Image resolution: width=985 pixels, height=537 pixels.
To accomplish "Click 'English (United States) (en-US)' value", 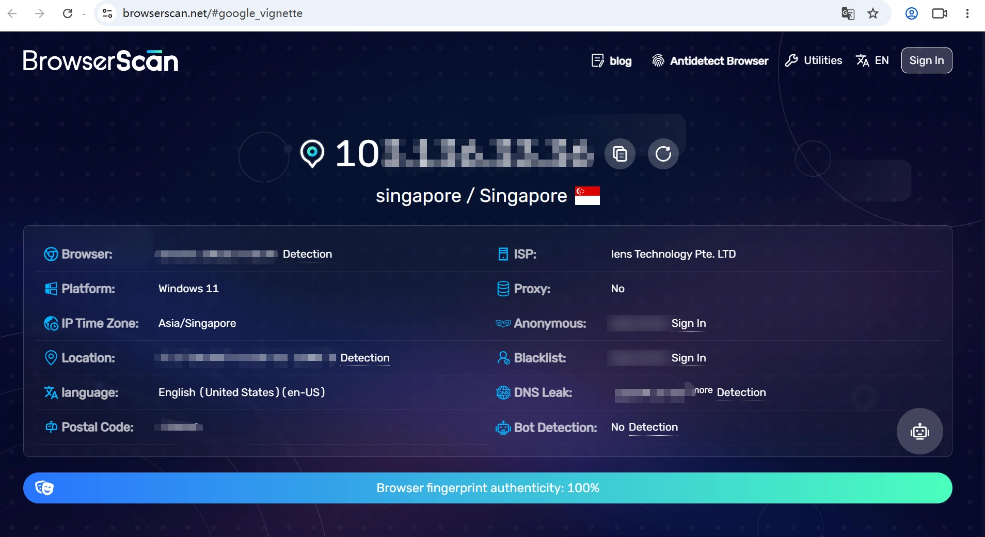I will coord(242,392).
